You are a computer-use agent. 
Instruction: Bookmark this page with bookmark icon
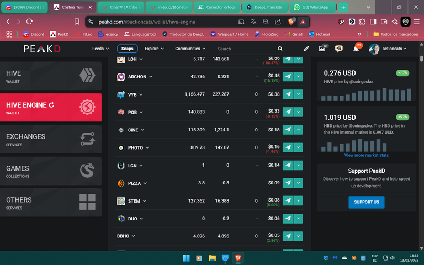[x=77, y=22]
